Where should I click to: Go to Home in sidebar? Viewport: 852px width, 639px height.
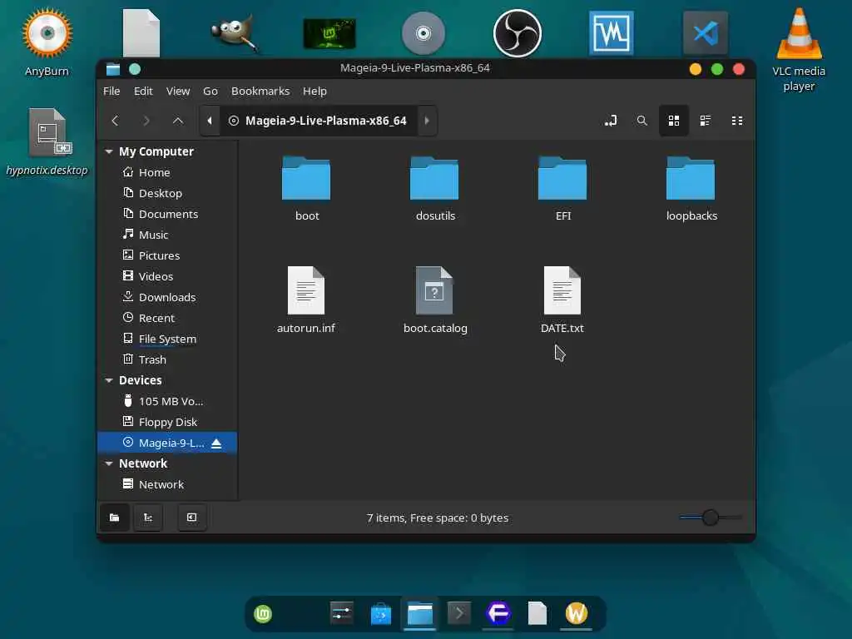coord(167,172)
